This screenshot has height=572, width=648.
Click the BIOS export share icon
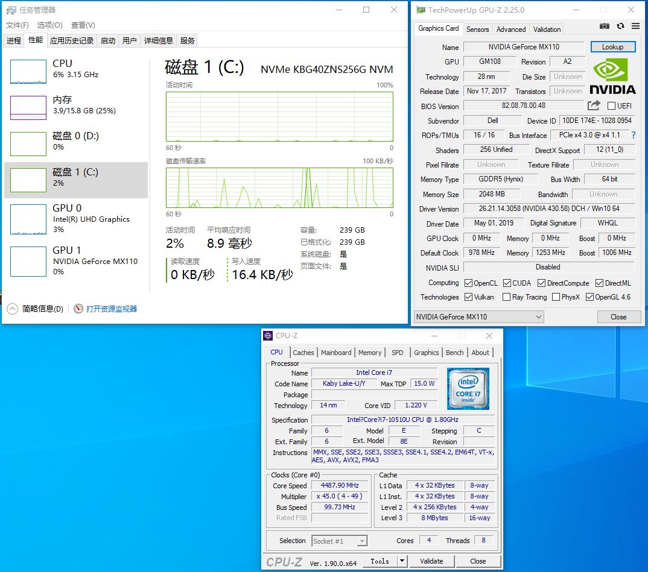coord(594,105)
